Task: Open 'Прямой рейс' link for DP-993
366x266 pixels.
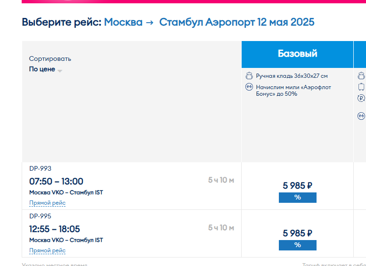Action: 48,203
